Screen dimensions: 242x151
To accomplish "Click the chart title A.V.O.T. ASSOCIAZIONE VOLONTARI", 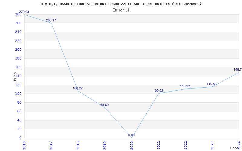I will (x=121, y=4).
